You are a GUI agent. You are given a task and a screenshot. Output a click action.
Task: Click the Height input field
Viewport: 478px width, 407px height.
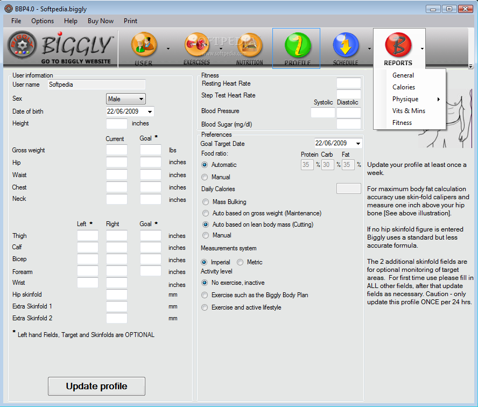click(117, 123)
